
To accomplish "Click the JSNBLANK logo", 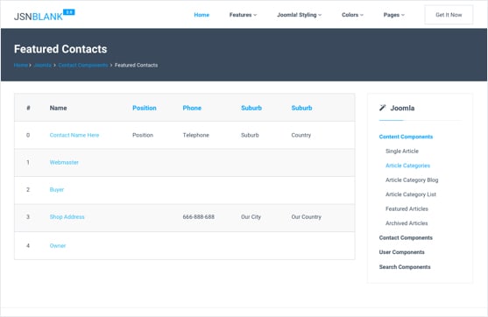I will pyautogui.click(x=44, y=15).
